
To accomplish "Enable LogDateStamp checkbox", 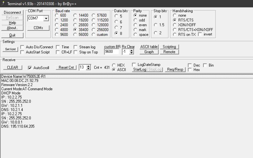I will point(134,65).
